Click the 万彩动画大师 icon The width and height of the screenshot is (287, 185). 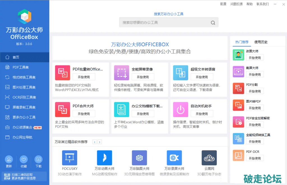coord(104,158)
